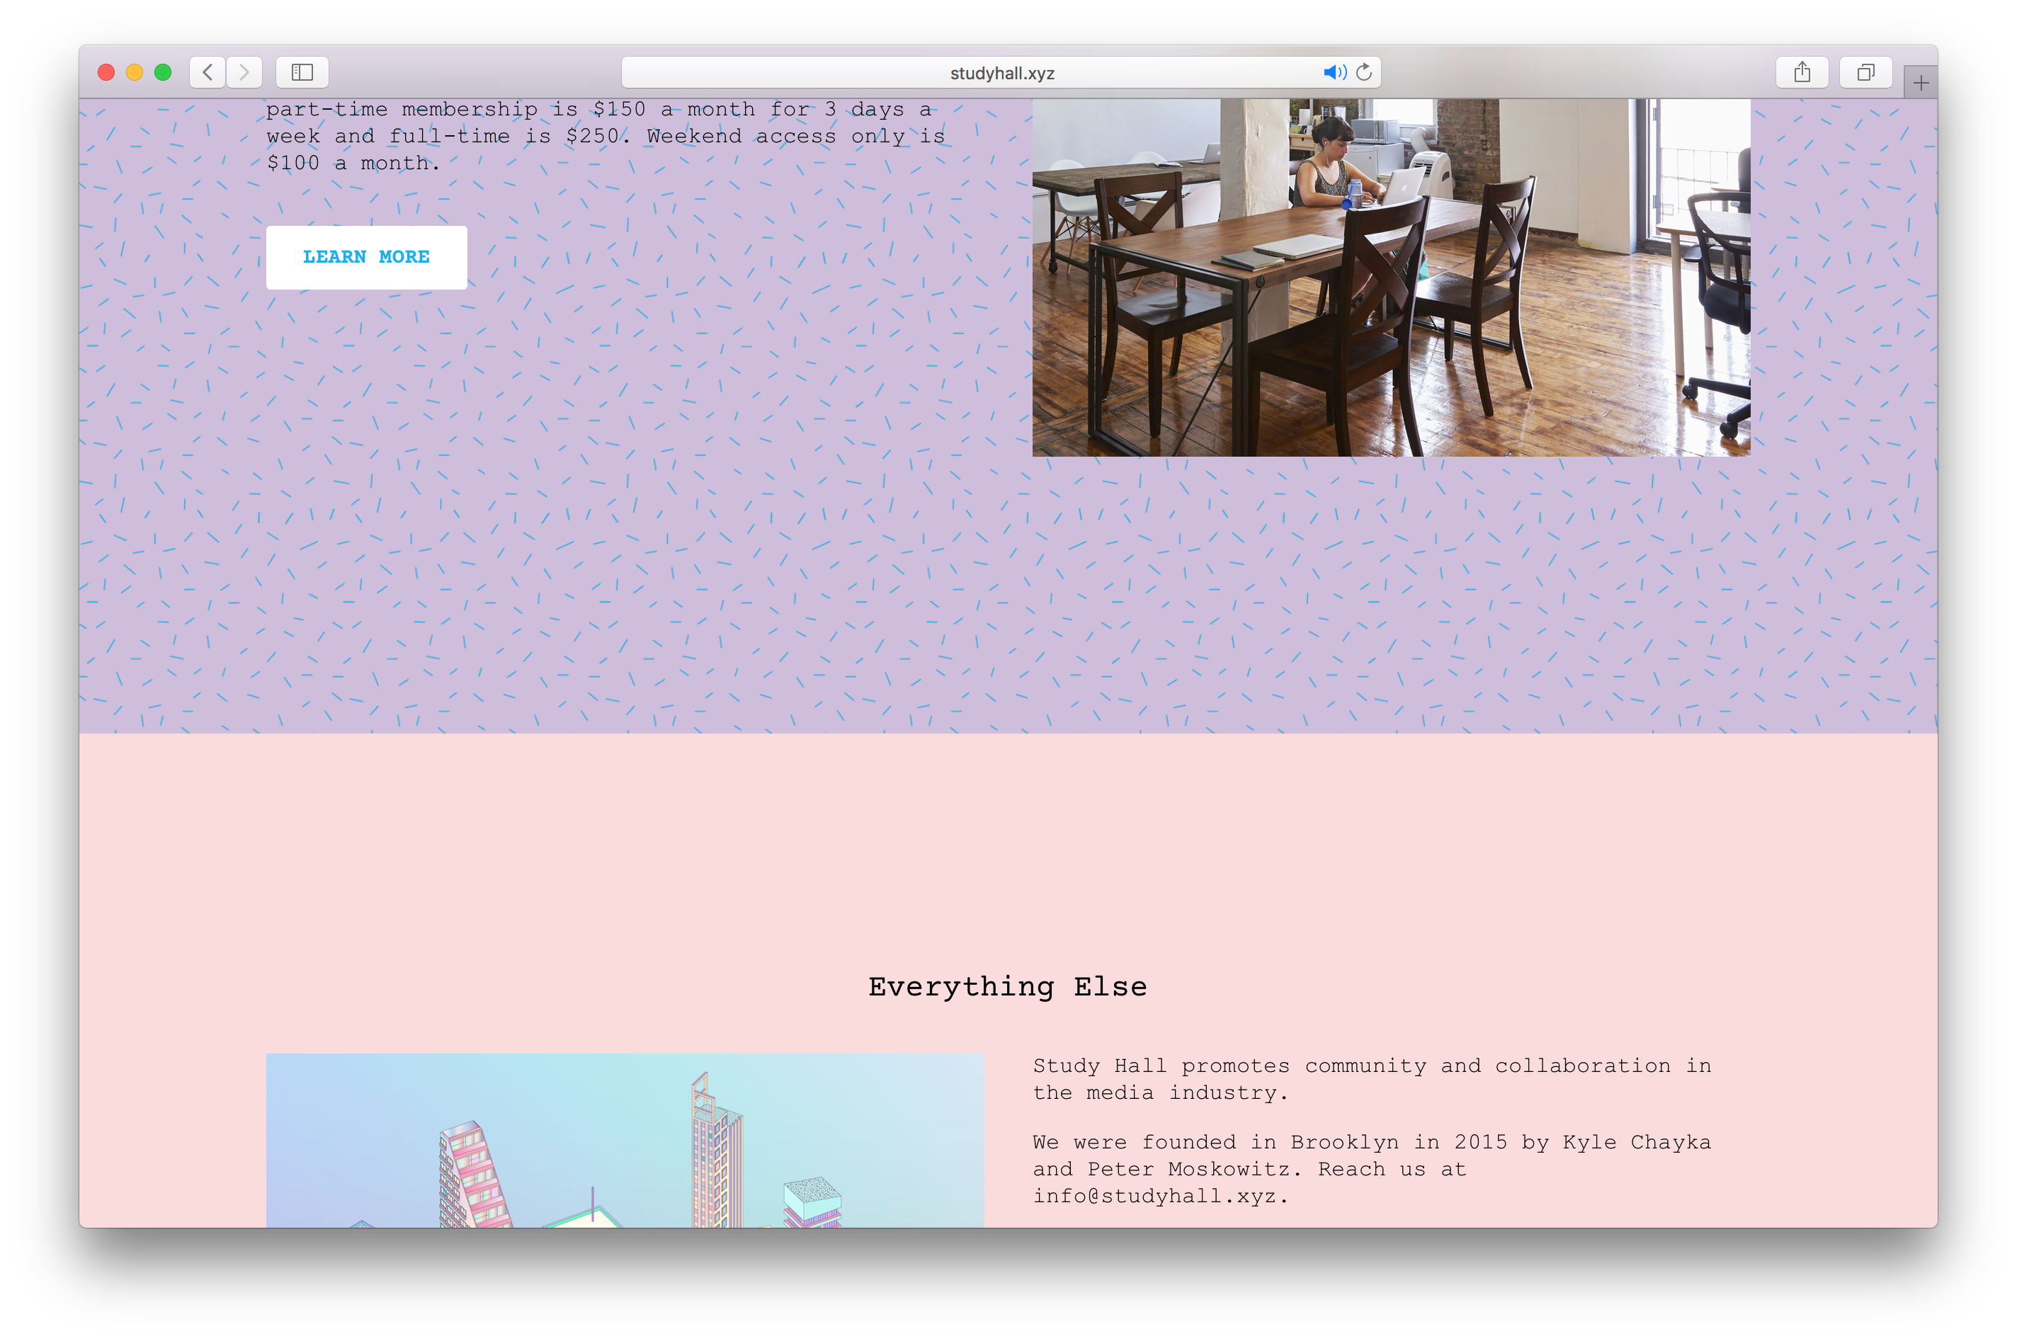Select 'Study Hall promotes community' paragraph
This screenshot has width=2017, height=1341.
(1372, 1079)
